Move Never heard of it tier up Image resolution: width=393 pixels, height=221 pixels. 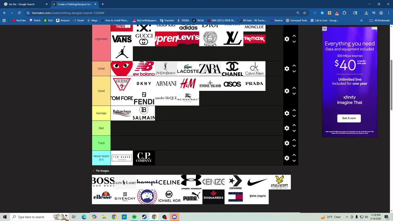(294, 155)
